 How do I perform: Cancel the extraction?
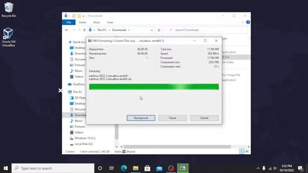(204, 118)
